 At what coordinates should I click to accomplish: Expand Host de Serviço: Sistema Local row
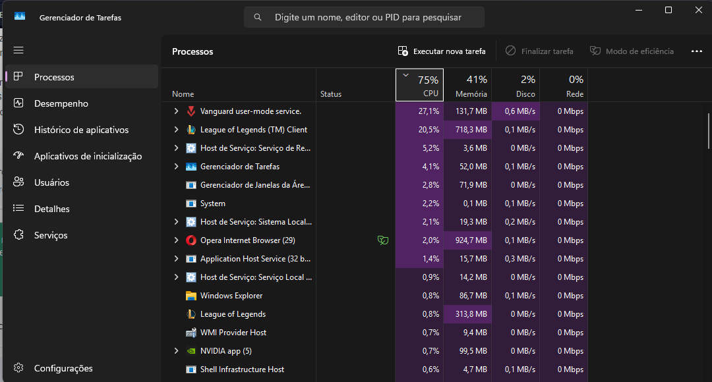click(176, 222)
